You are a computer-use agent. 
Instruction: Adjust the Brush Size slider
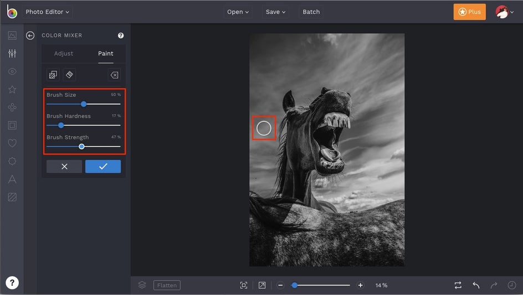point(84,104)
